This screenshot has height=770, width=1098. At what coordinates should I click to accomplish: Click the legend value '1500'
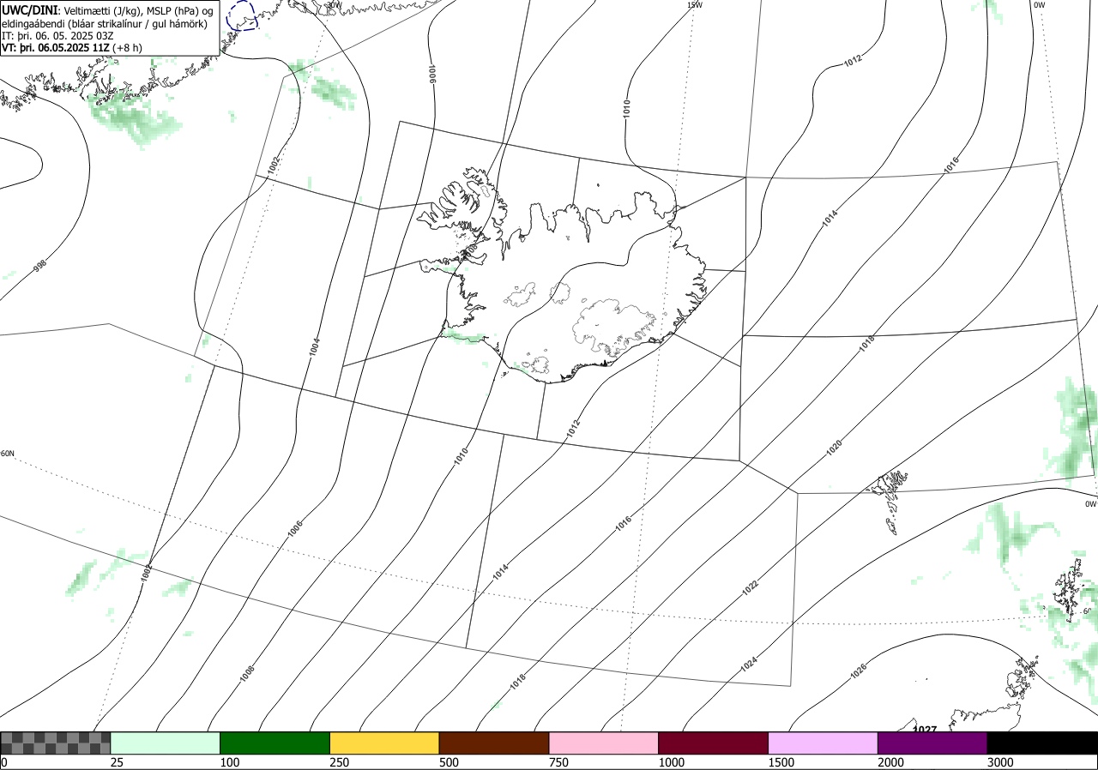[781, 762]
